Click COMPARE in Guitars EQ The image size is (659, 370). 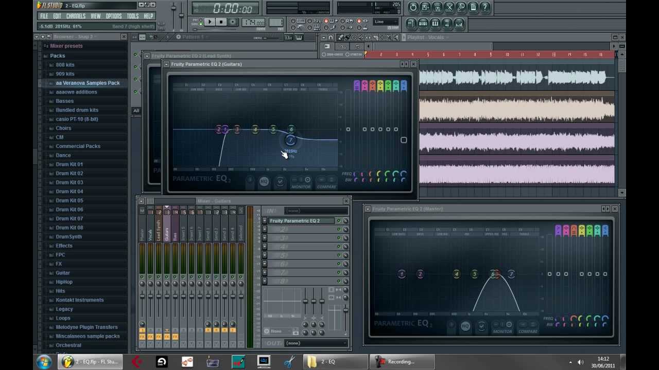[326, 187]
